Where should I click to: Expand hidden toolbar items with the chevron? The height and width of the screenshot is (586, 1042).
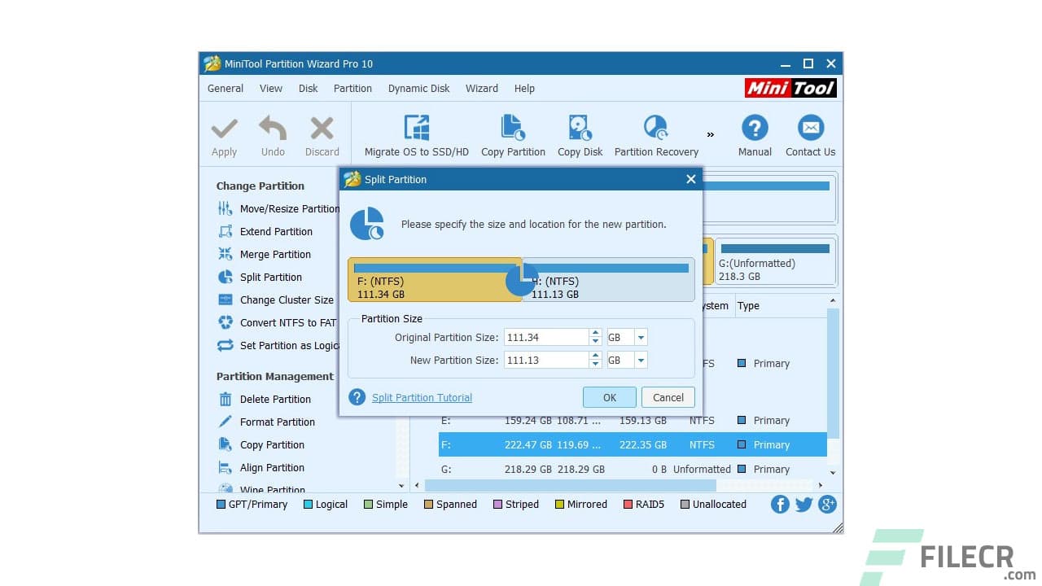710,135
